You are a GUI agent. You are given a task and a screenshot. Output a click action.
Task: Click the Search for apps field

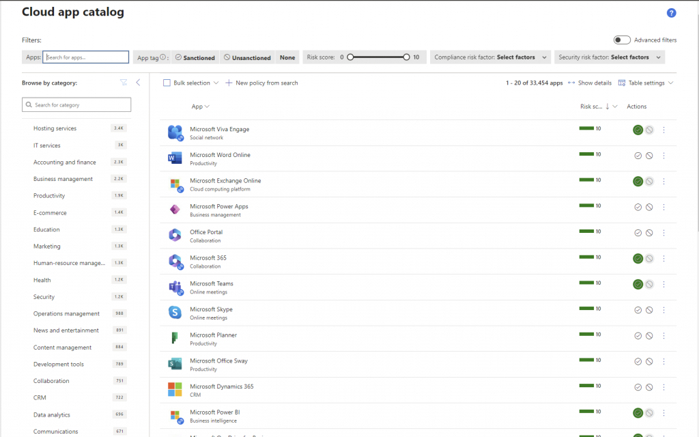tap(85, 57)
